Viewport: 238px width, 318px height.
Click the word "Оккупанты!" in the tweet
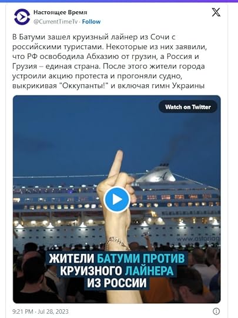(85, 86)
